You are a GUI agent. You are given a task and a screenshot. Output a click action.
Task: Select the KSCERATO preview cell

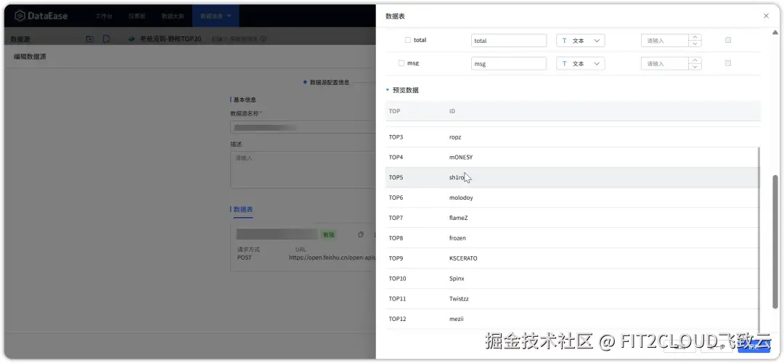463,258
